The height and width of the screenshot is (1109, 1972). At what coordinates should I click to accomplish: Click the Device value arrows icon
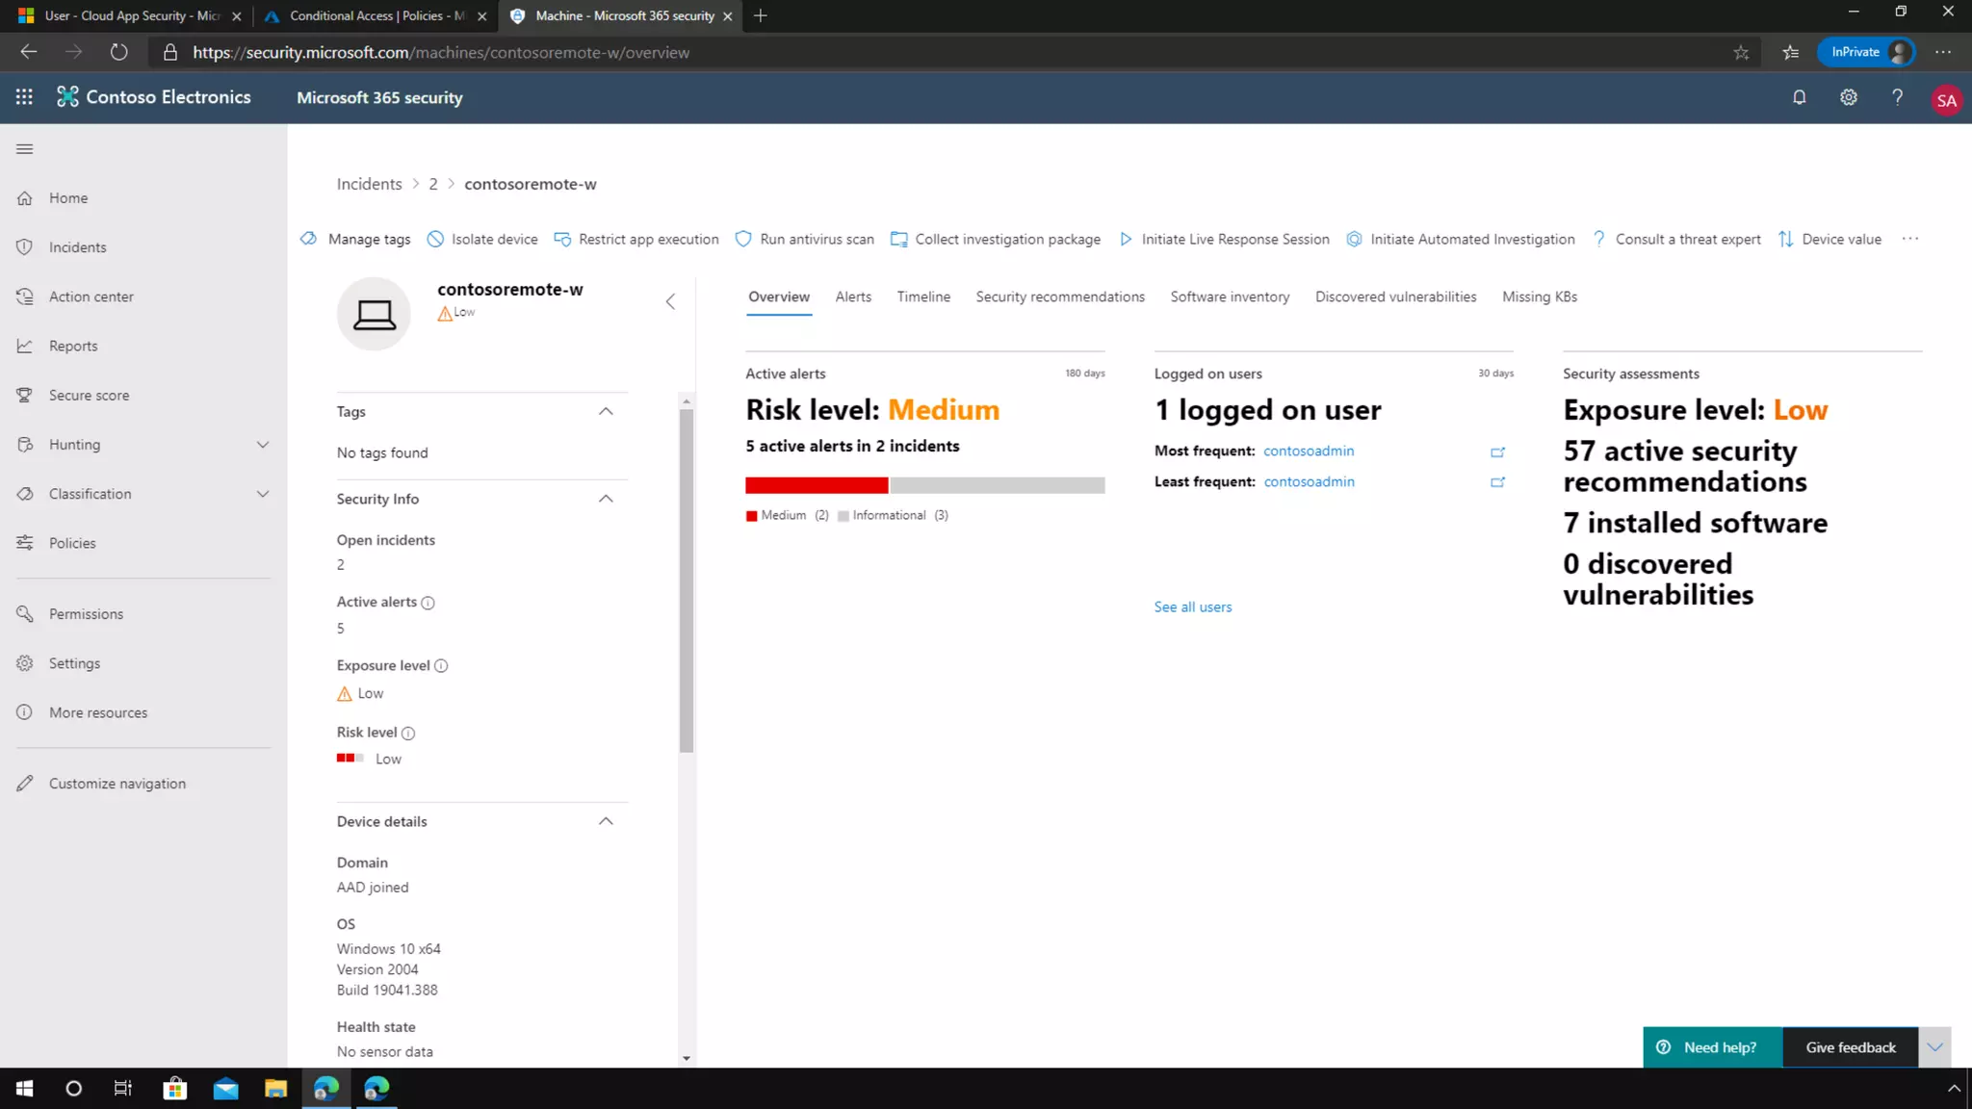coord(1785,239)
